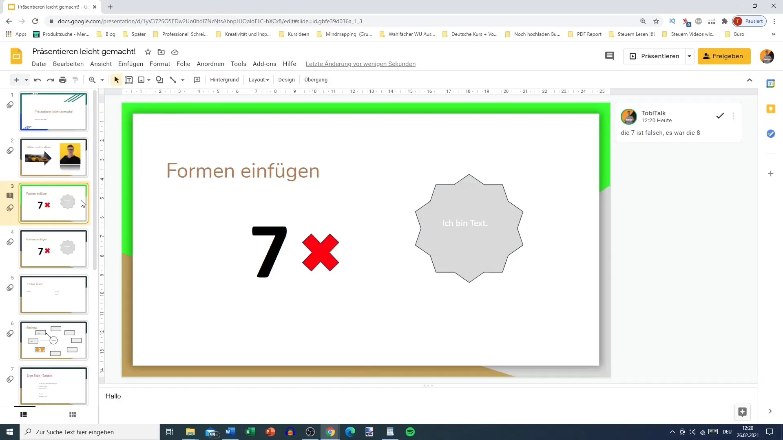Select the text box tool
Image resolution: width=783 pixels, height=440 pixels.
(x=129, y=80)
